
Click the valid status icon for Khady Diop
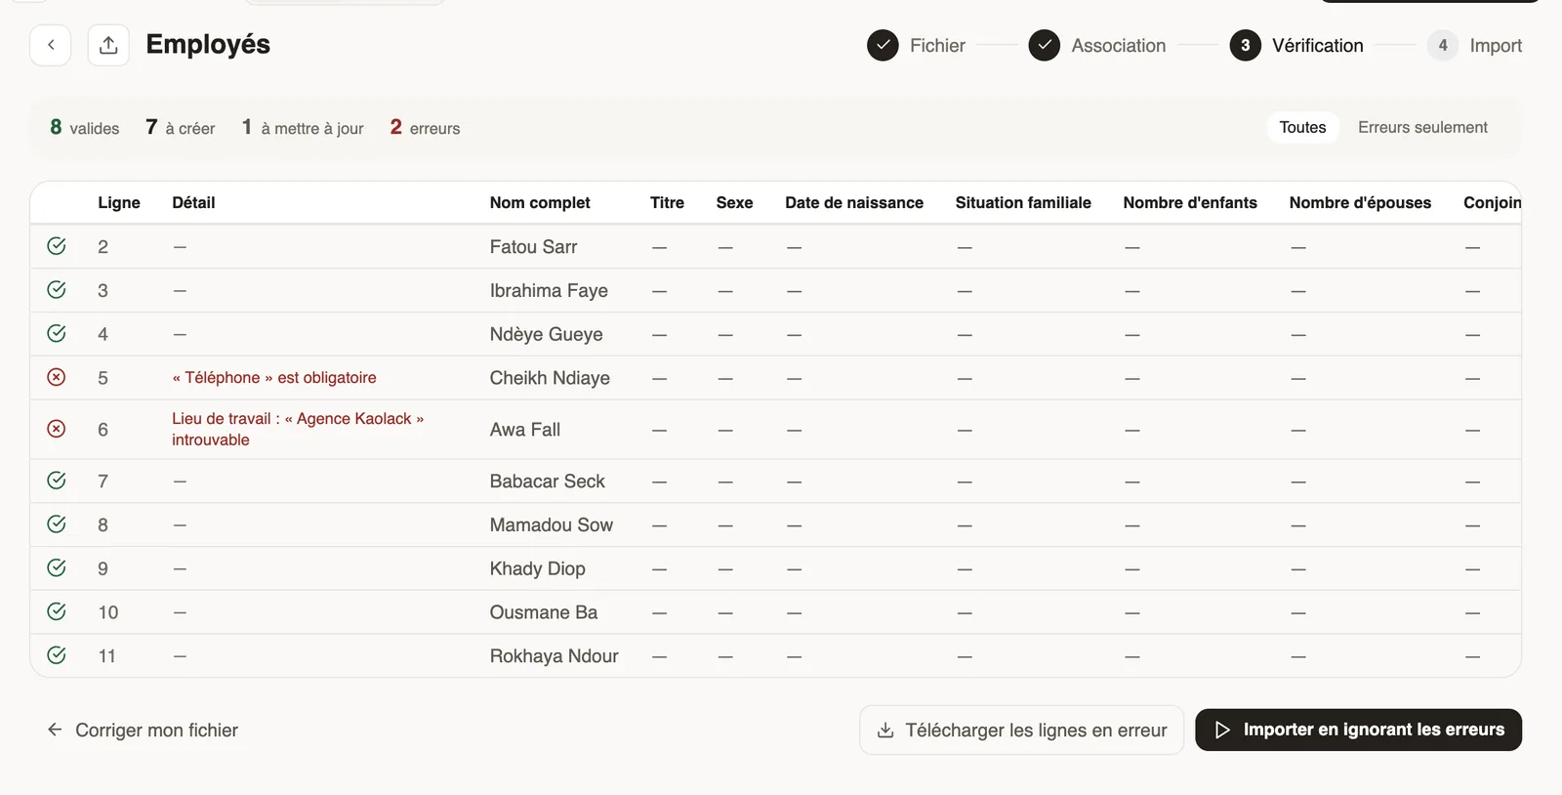point(57,568)
